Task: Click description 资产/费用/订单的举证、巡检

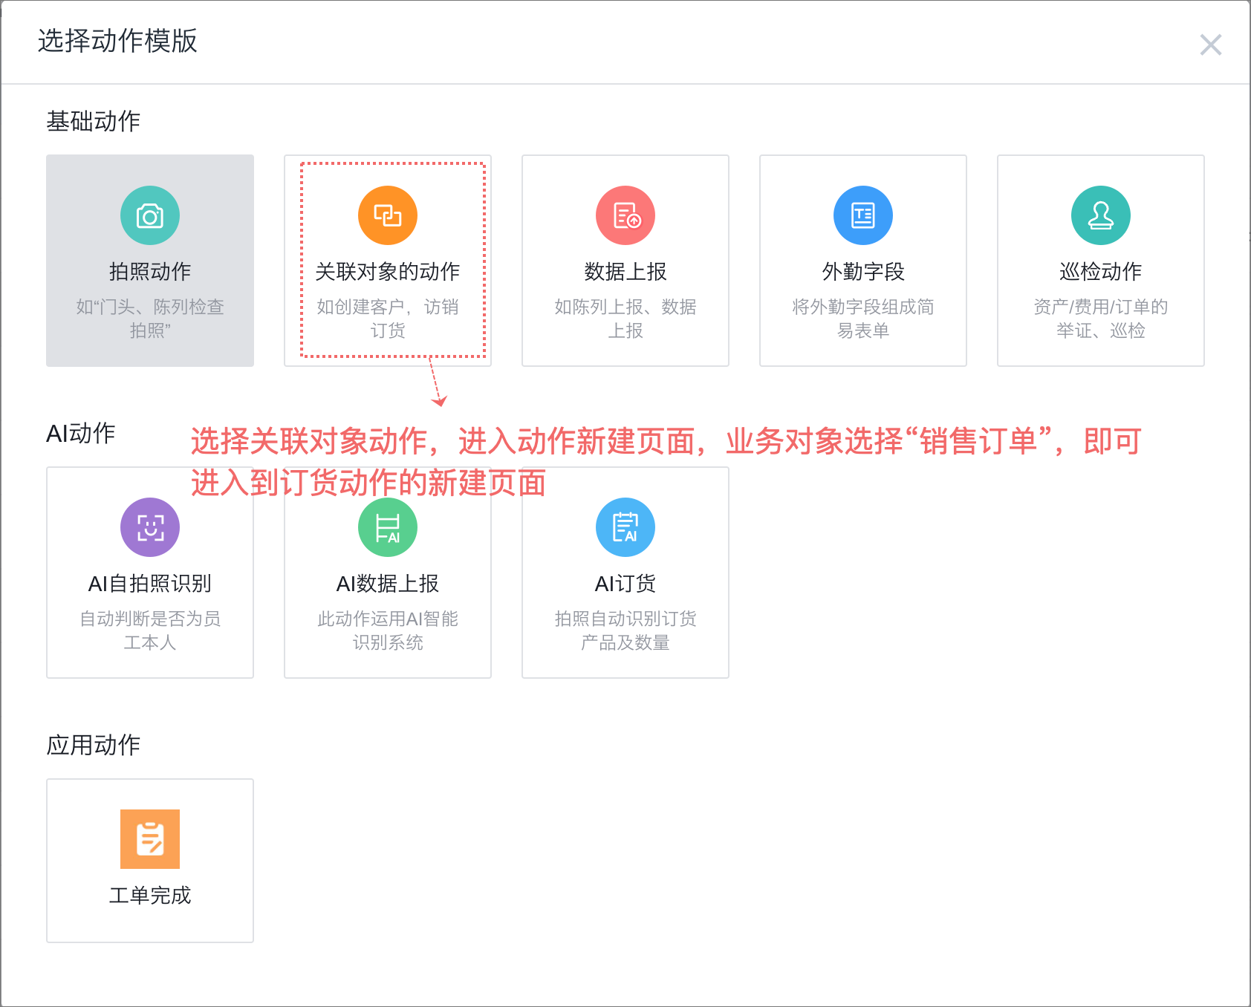Action: click(x=1101, y=319)
